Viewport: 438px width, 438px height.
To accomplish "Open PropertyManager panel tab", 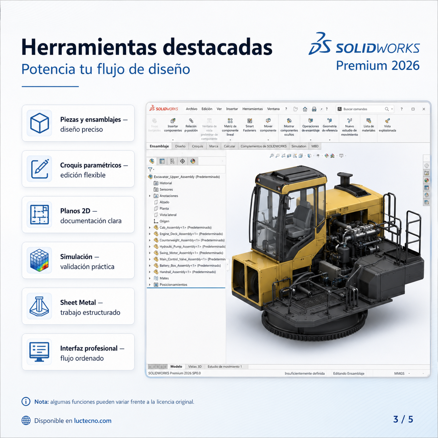I will (x=162, y=161).
